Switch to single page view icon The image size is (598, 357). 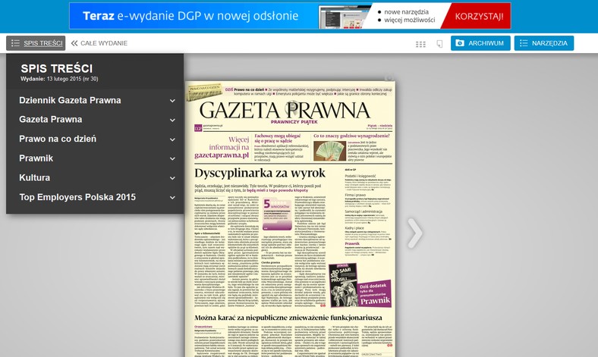pos(439,44)
